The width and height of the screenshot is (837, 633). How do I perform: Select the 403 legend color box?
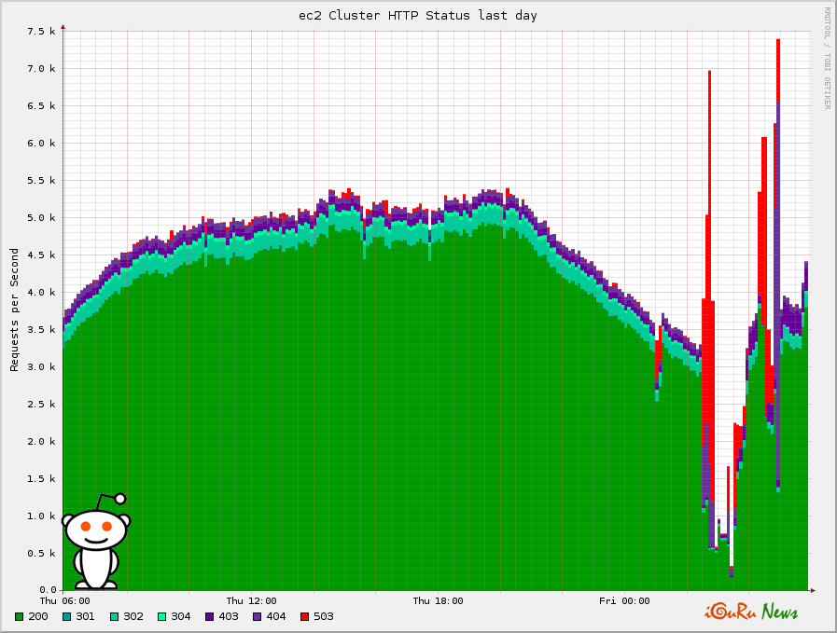point(209,616)
